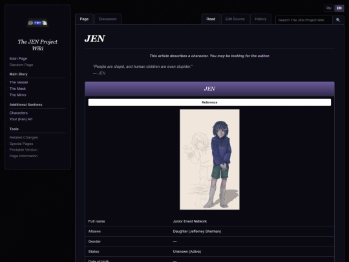Click the 'Full name' row label
Image resolution: width=349 pixels, height=262 pixels.
pyautogui.click(x=96, y=221)
